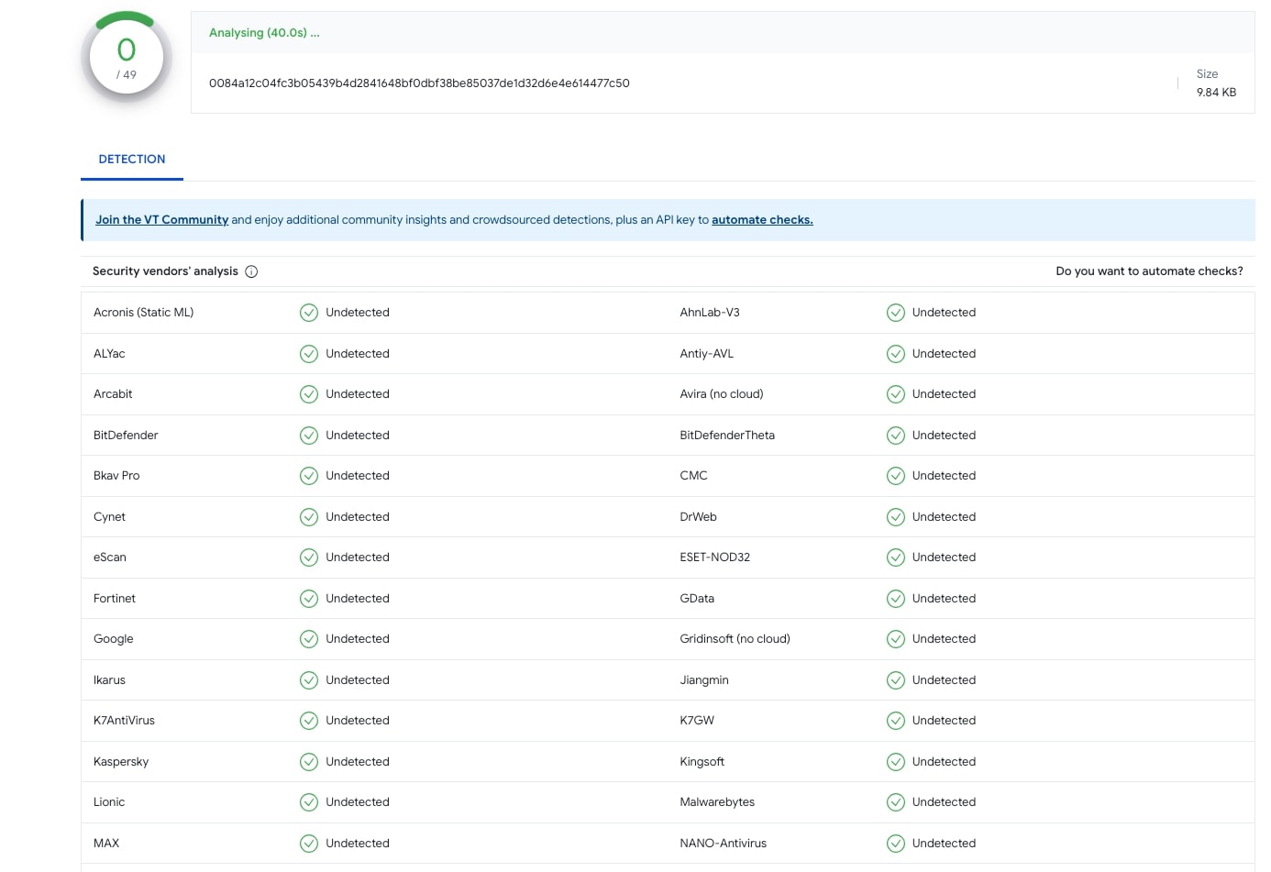Switch to the DETECTION tab
The width and height of the screenshot is (1271, 872).
[x=131, y=159]
